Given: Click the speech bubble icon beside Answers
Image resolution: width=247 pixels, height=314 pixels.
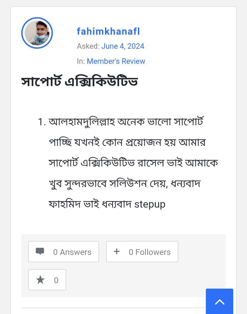Looking at the screenshot, I should point(40,251).
